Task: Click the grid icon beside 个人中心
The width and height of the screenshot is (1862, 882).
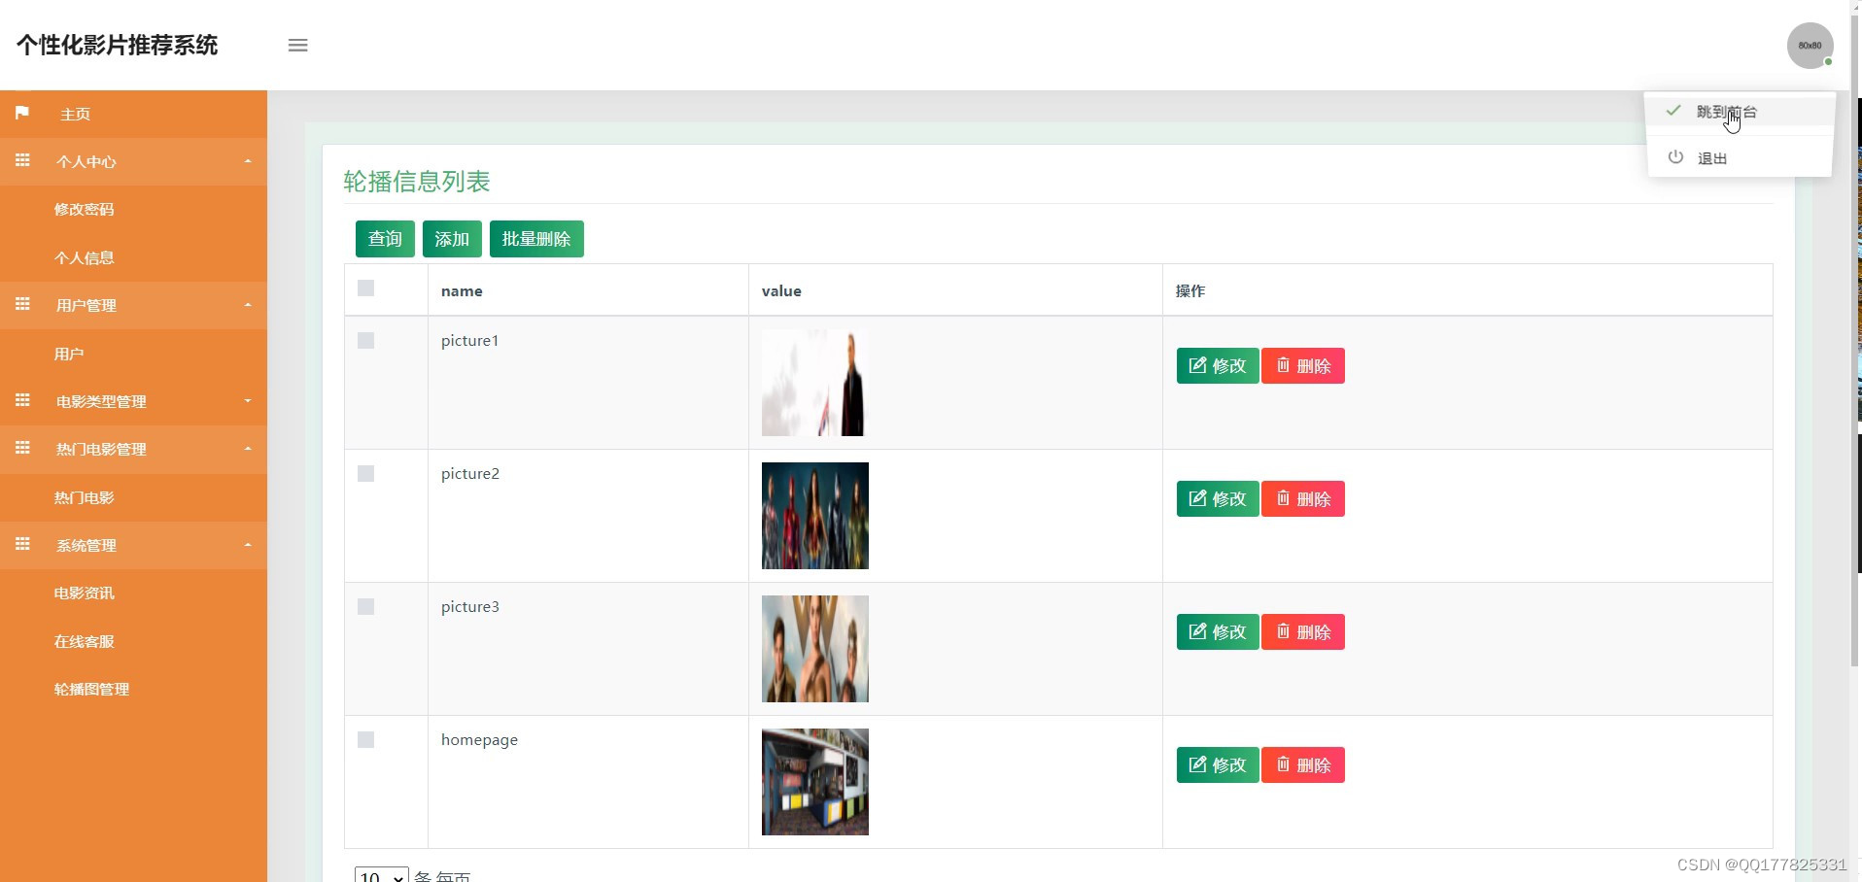Action: (22, 160)
